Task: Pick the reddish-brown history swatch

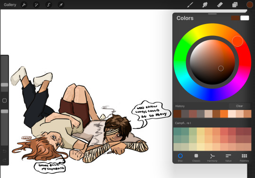Action: pyautogui.click(x=193, y=114)
